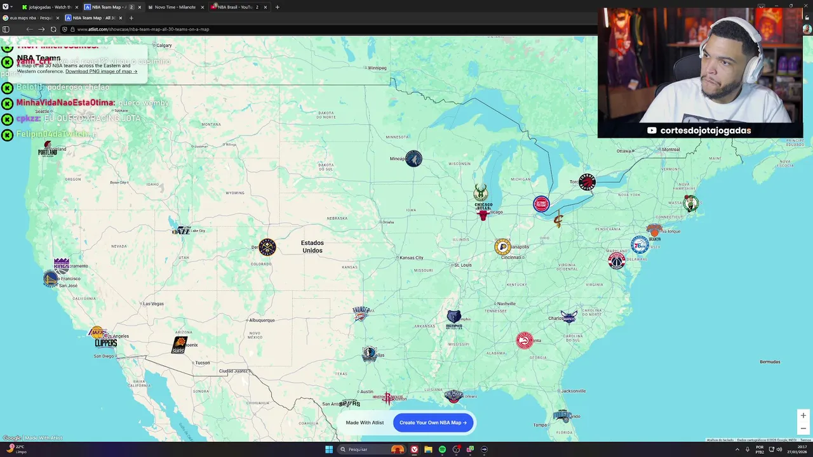
Task: Select the Denver Nuggets logo marker
Action: coord(267,247)
